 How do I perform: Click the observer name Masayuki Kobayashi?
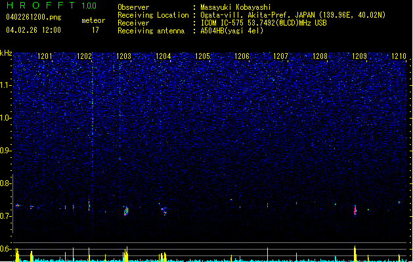tap(236, 7)
